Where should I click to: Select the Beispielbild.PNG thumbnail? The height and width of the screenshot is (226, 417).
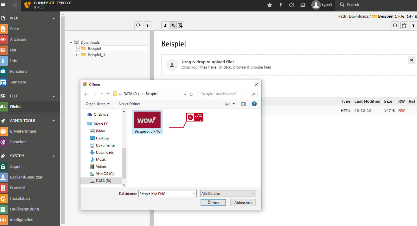[147, 122]
